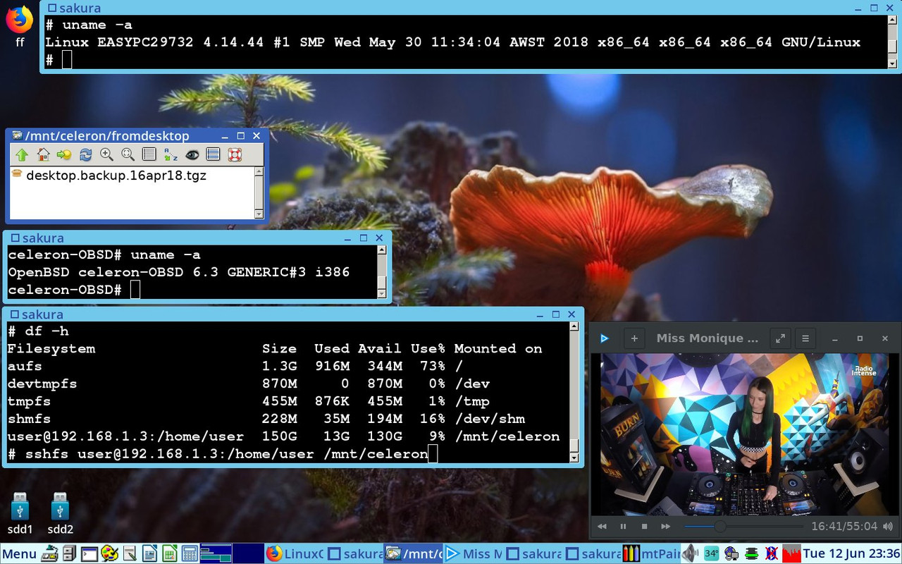Click the sshfs command line in terminal

coord(218,454)
